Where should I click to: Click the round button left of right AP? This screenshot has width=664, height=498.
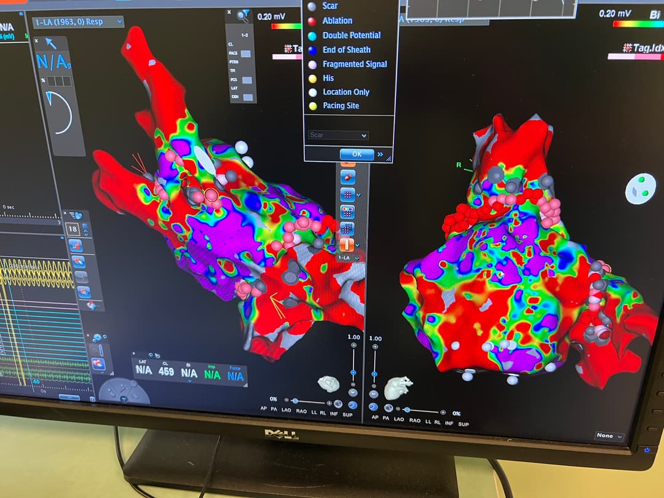pos(373,407)
